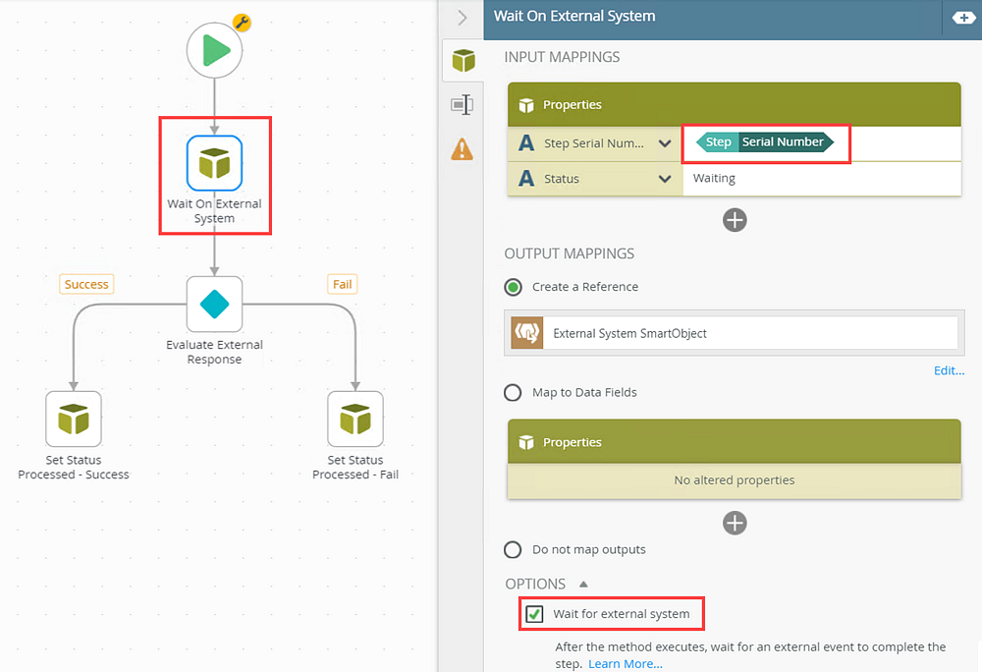Select Set Status Processed - Fail step

[355, 419]
